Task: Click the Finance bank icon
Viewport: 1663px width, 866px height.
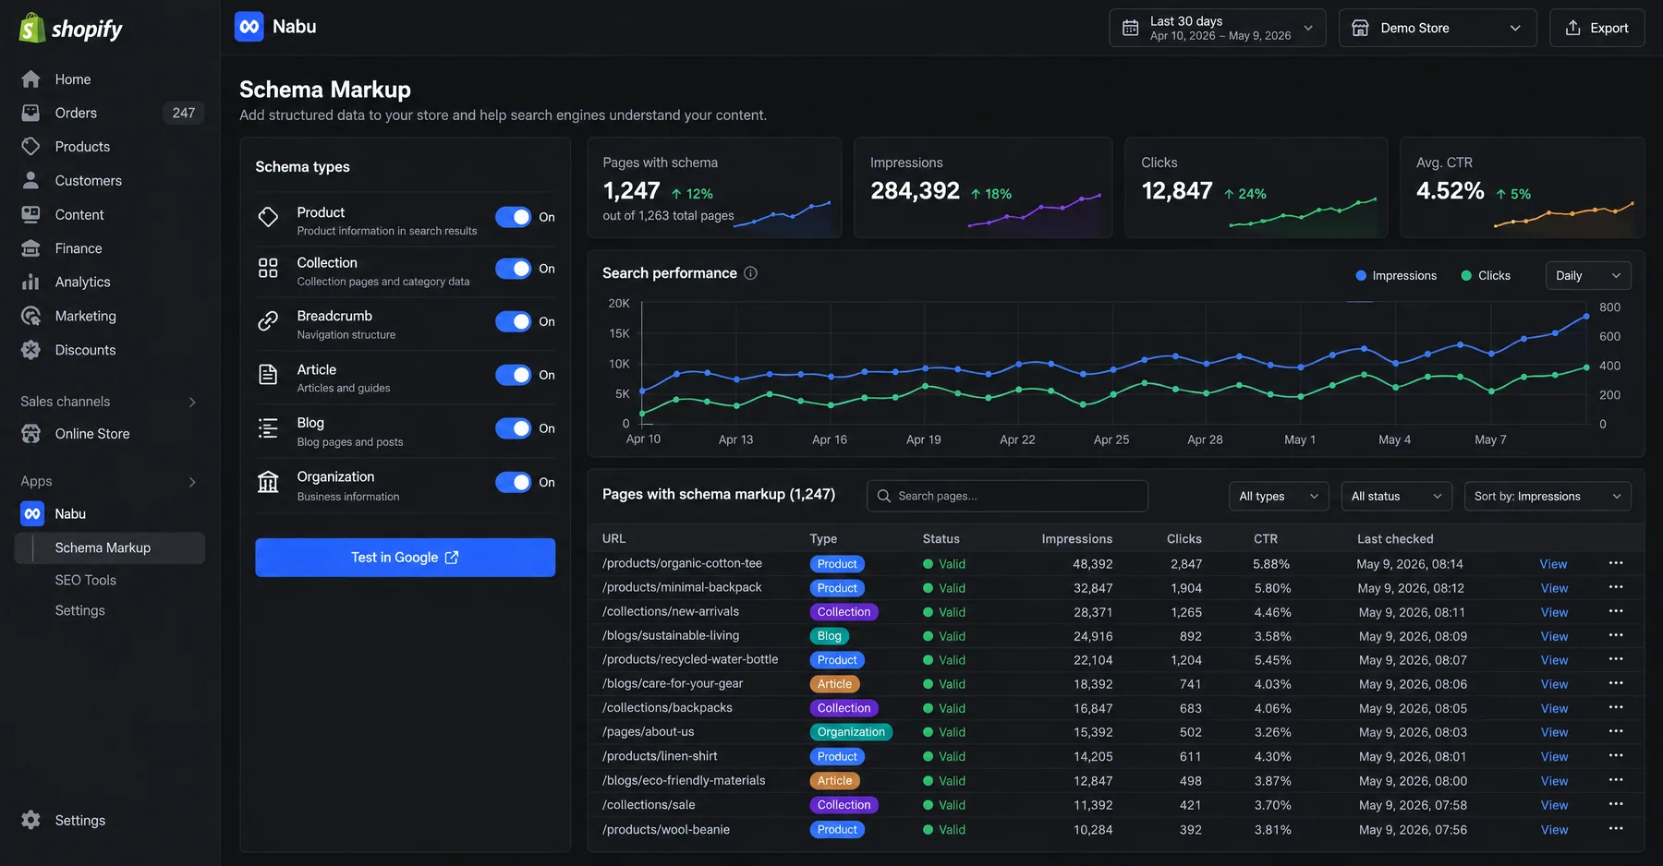Action: (30, 248)
